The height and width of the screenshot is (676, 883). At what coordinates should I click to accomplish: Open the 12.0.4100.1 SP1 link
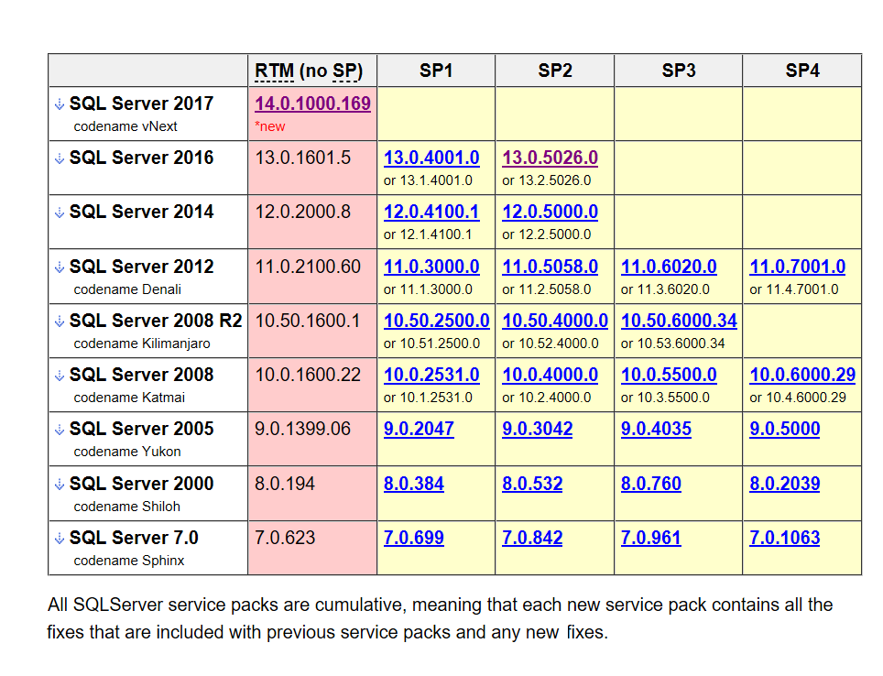(431, 212)
